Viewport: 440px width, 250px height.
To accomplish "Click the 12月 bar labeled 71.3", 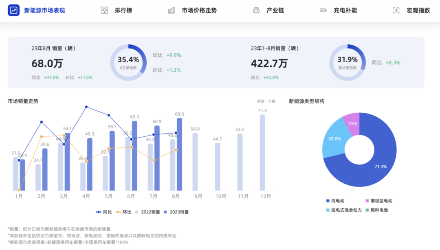I will (262, 152).
